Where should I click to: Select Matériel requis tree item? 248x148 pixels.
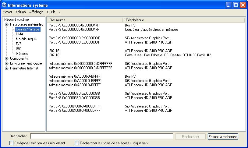pos(26,39)
